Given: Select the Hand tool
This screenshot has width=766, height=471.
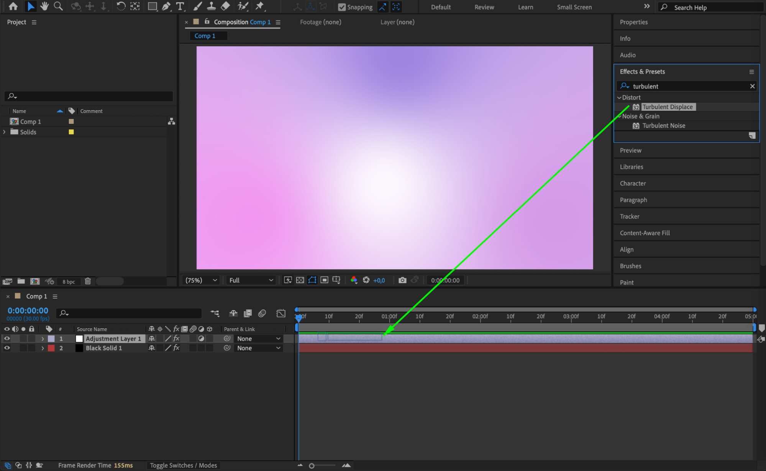Looking at the screenshot, I should [44, 6].
